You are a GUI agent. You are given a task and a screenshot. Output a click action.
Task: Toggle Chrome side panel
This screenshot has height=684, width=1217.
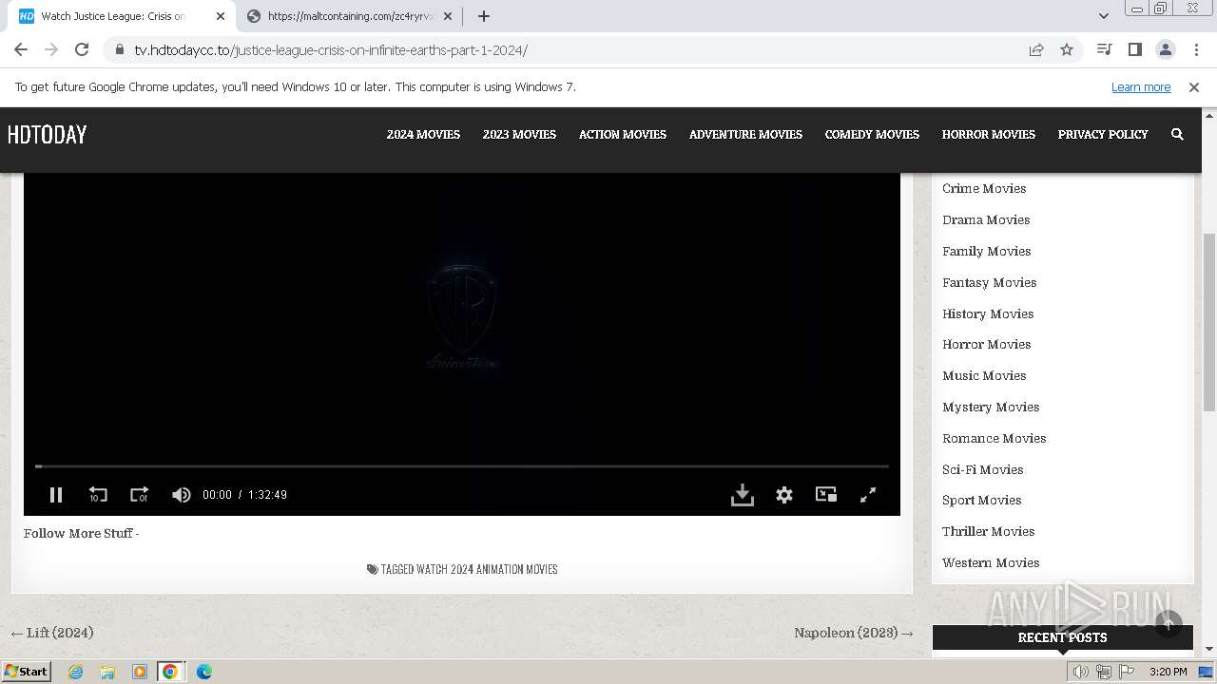(x=1134, y=49)
